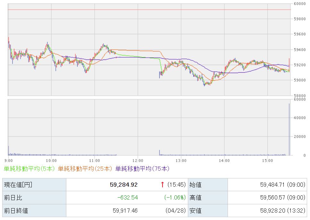Click the percentage change (-1.06%)
The height and width of the screenshot is (220, 310).
pyautogui.click(x=175, y=198)
